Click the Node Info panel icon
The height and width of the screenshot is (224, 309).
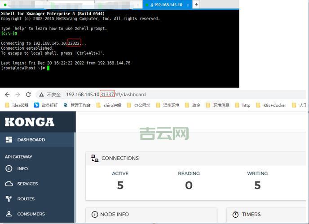point(95,215)
